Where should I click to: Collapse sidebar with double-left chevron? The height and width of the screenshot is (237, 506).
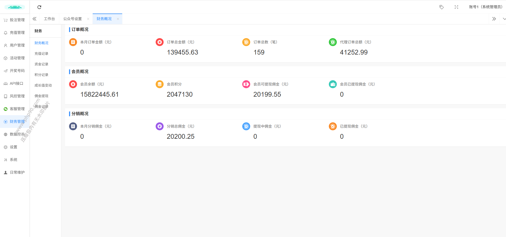pyautogui.click(x=35, y=19)
